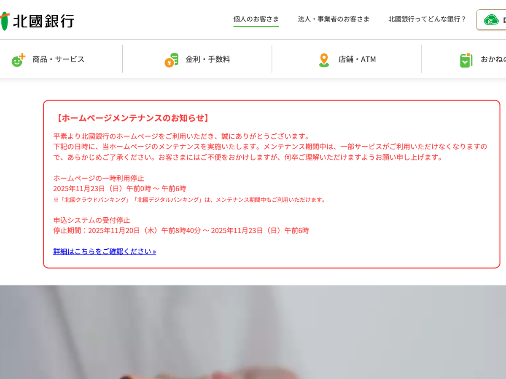Open the 北國銀行 logo text home link
This screenshot has width=506, height=379.
click(x=43, y=21)
